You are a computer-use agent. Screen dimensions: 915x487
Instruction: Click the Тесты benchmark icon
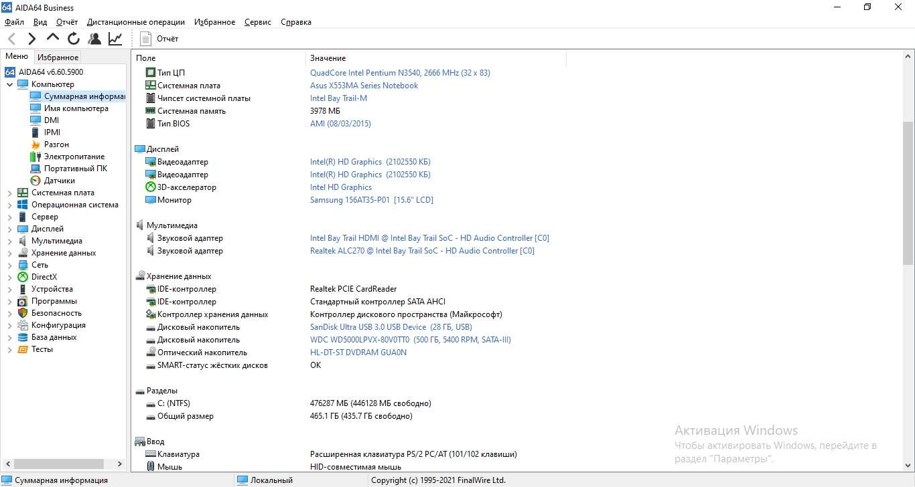pos(23,349)
